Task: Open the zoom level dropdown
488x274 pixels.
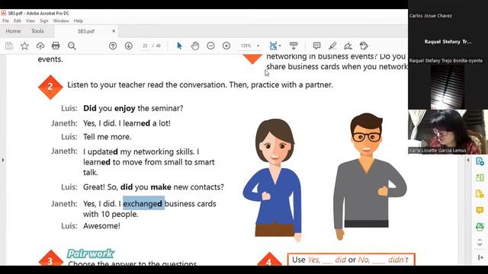Action: tap(258, 46)
